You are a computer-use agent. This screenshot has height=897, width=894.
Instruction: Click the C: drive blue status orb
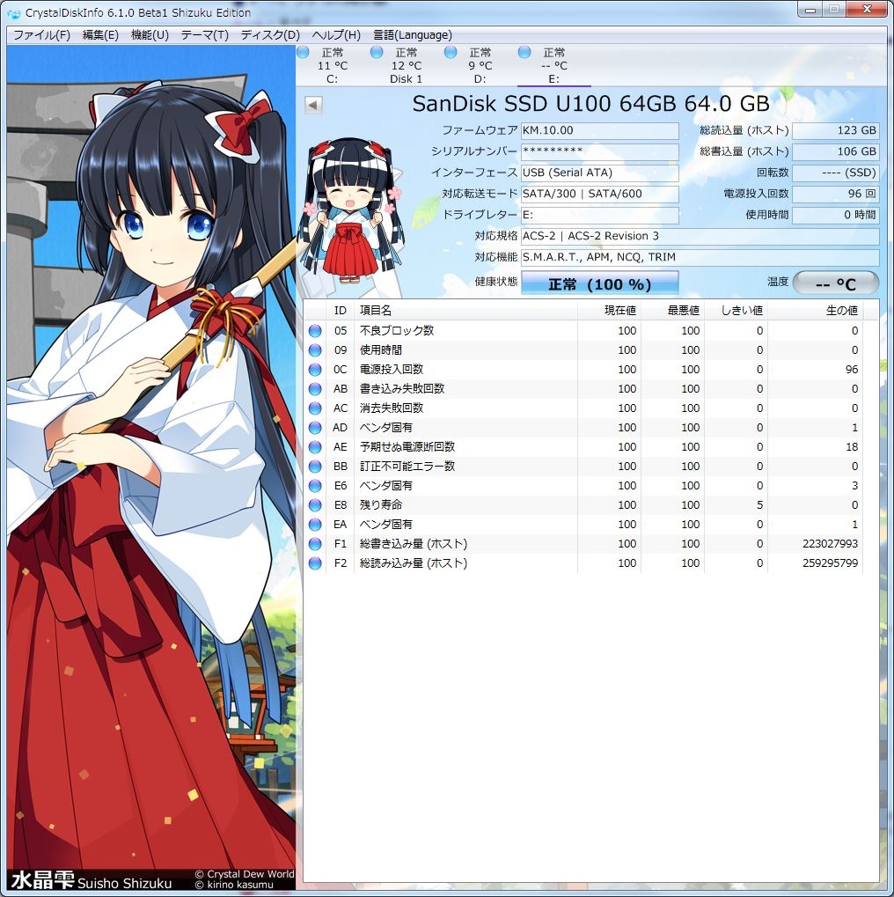[x=304, y=53]
